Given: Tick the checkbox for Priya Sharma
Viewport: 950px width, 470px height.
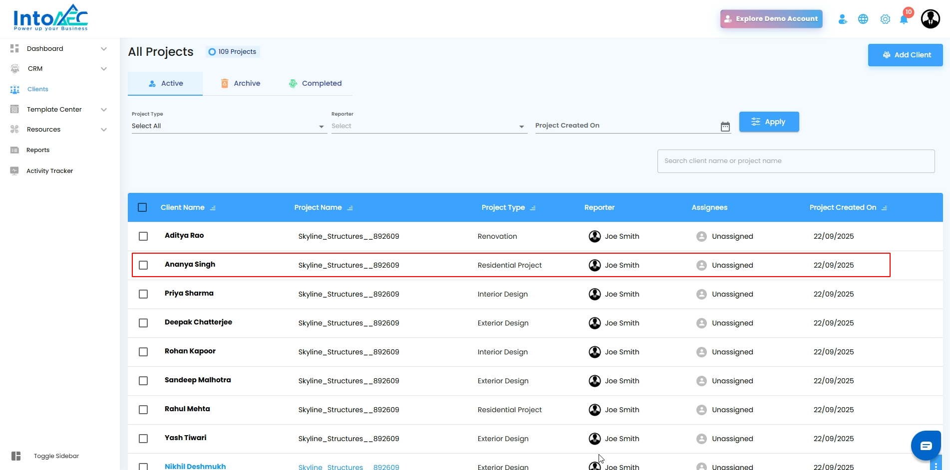Looking at the screenshot, I should pyautogui.click(x=143, y=294).
